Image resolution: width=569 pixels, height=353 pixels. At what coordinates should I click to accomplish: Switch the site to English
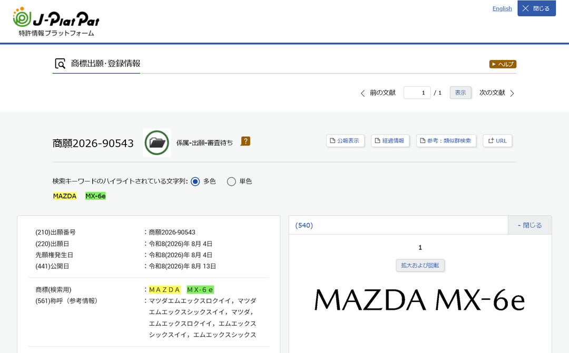point(502,8)
